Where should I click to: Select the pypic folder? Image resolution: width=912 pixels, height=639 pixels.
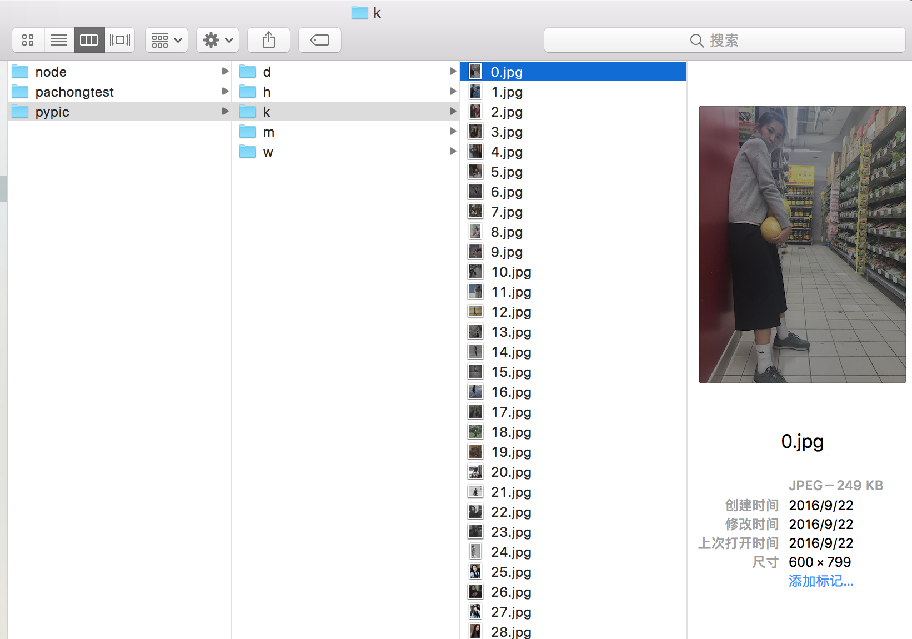(120, 112)
